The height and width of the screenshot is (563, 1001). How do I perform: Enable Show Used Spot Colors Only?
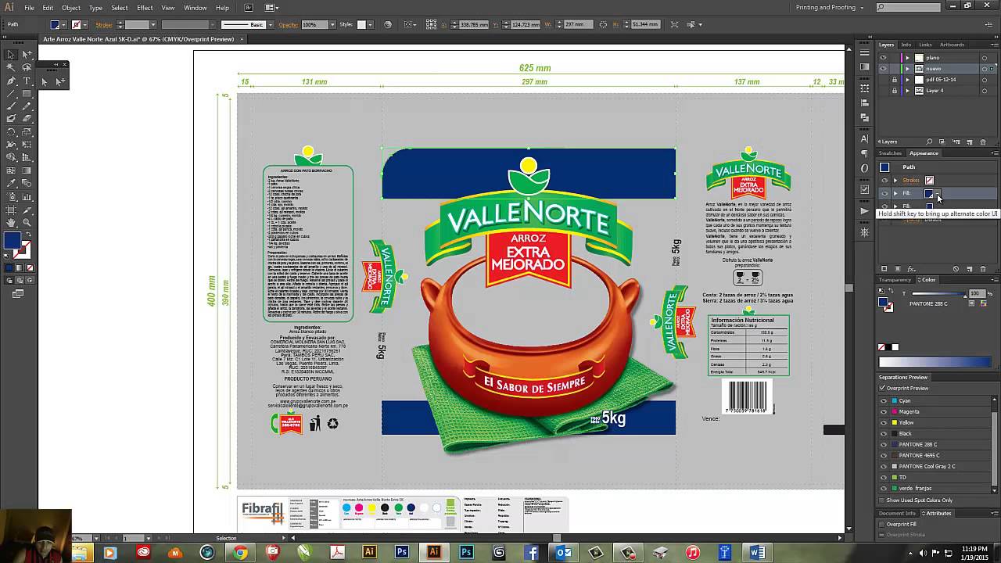[x=882, y=500]
